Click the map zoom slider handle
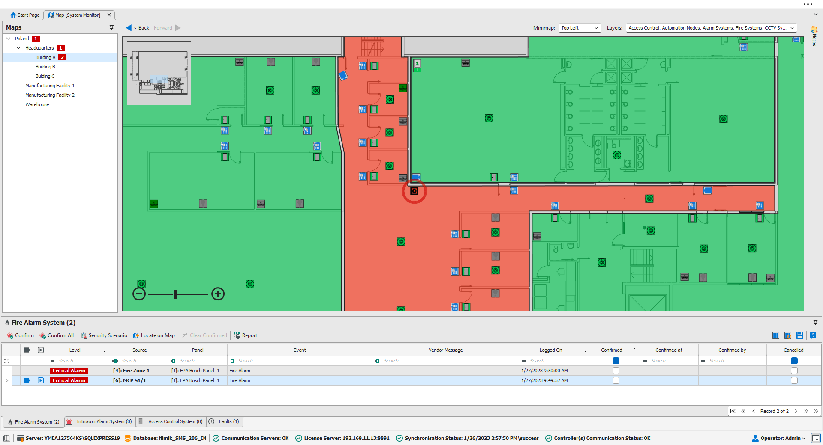This screenshot has height=445, width=823. tap(175, 294)
